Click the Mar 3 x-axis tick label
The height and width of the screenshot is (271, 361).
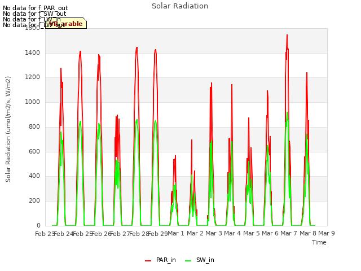(x=214, y=233)
